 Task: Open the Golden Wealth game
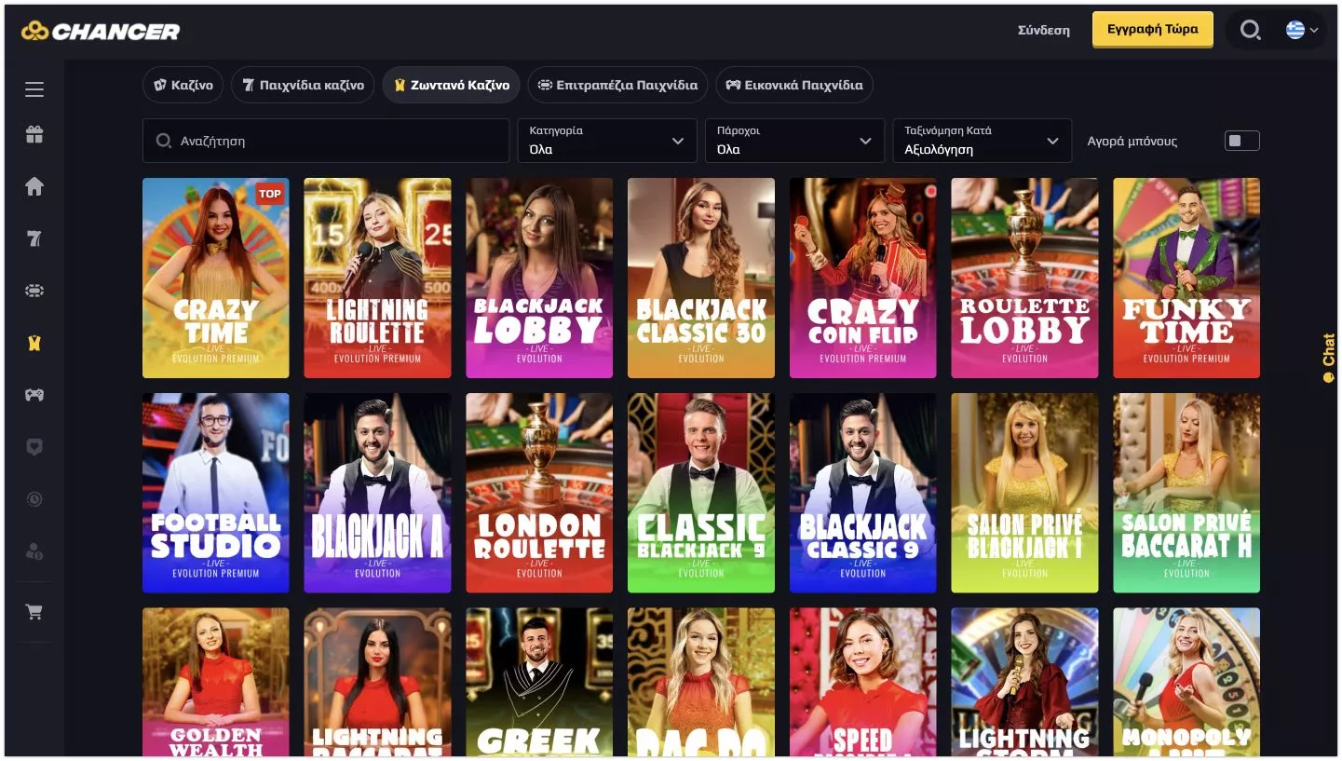216,682
